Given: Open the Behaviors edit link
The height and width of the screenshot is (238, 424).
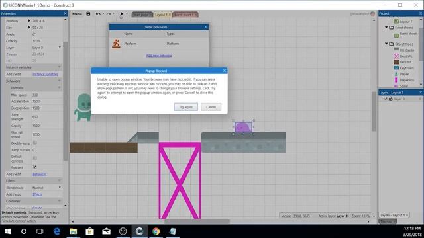Looking at the screenshot, I should 40,175.
